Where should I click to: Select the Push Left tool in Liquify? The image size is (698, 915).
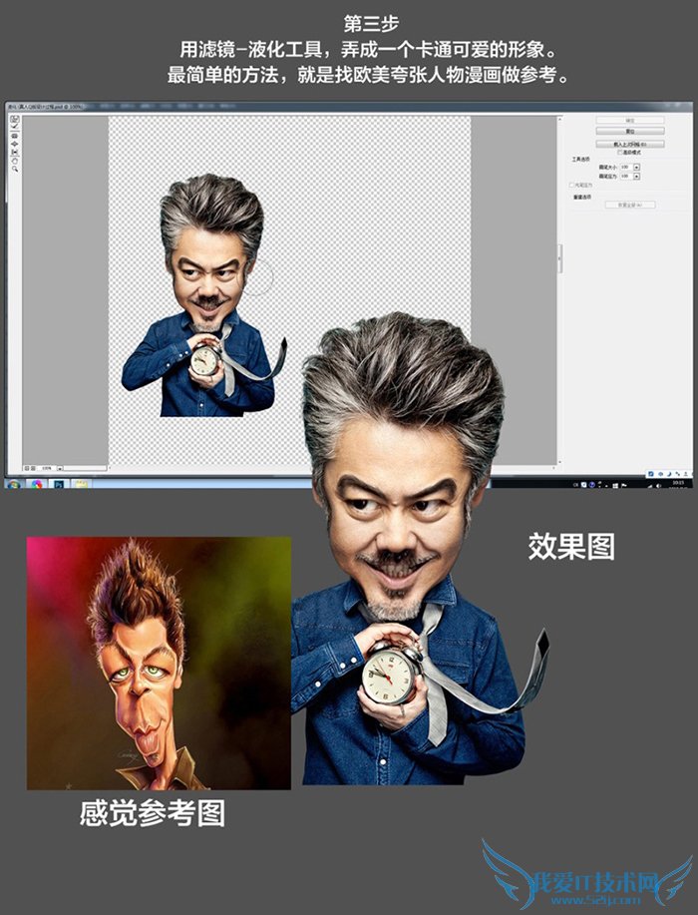(x=15, y=153)
